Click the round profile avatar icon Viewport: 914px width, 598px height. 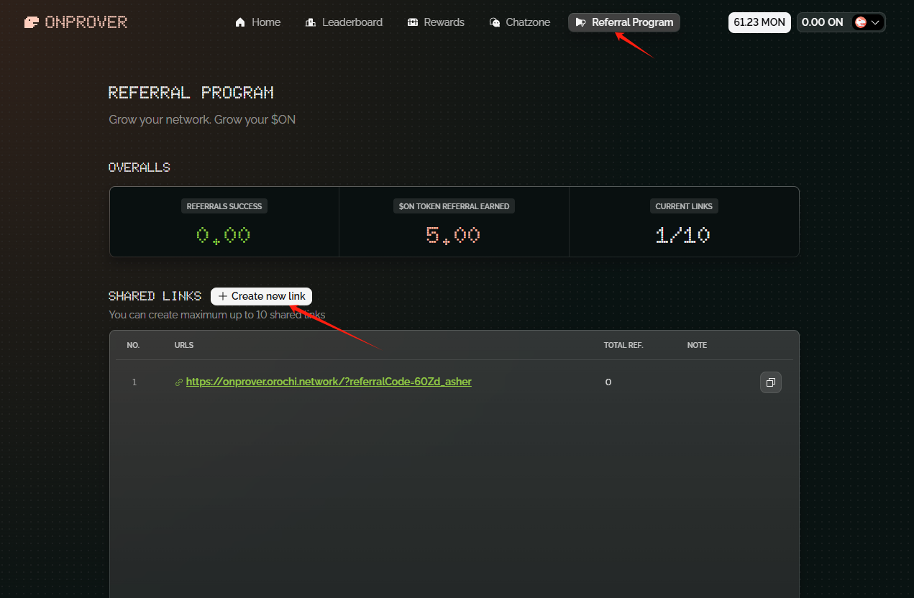coord(860,22)
